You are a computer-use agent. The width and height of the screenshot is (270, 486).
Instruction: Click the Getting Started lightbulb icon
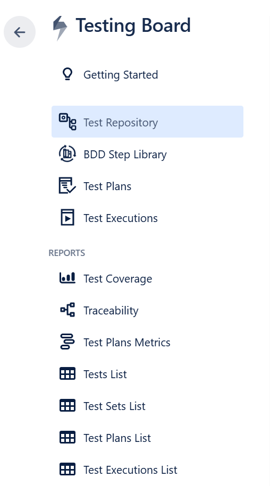67,74
